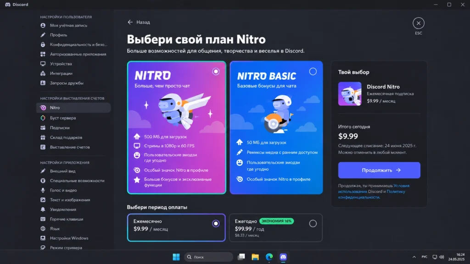Click the Text and Images icon
470x264 pixels.
(43, 200)
